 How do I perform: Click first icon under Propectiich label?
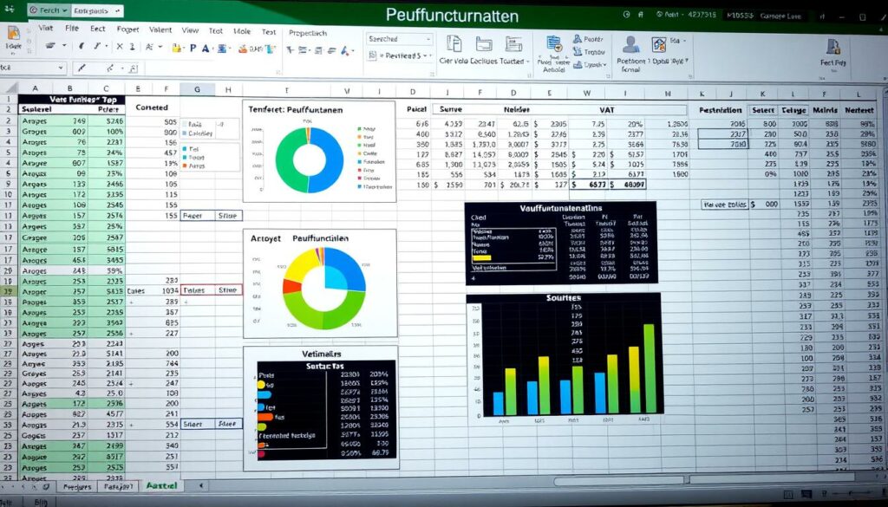click(x=291, y=50)
